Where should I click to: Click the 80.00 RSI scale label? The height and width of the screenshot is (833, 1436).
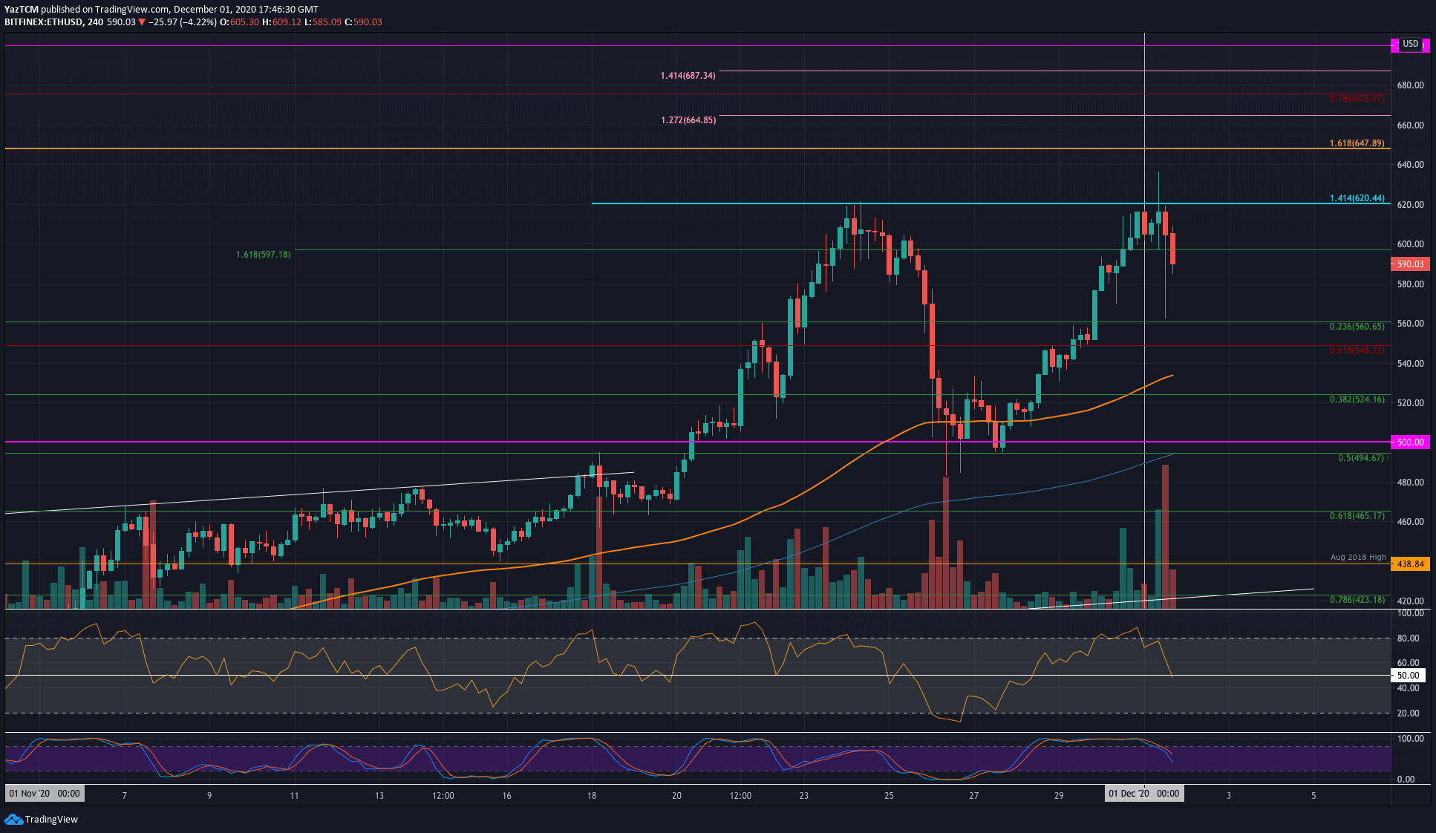1408,638
